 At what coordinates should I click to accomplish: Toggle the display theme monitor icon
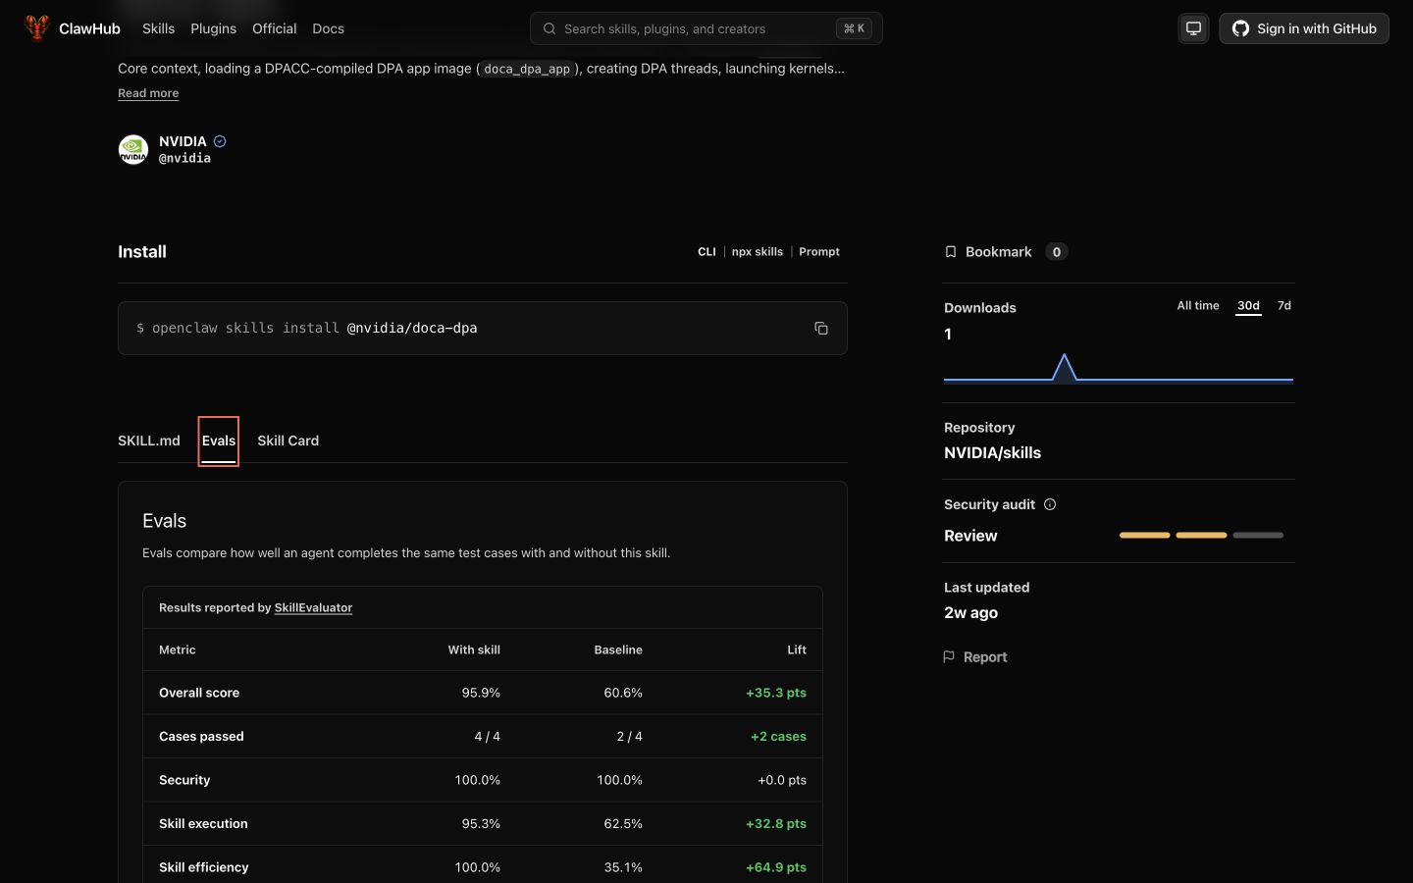1193,28
